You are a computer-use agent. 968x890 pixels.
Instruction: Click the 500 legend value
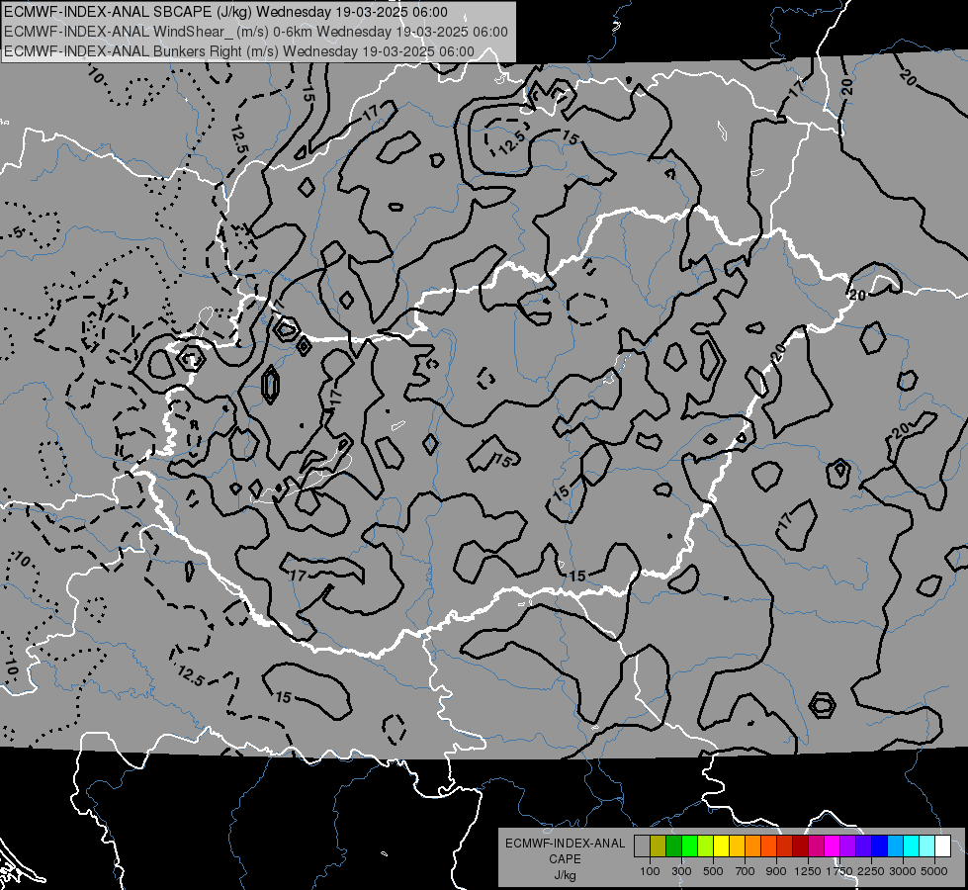(713, 871)
